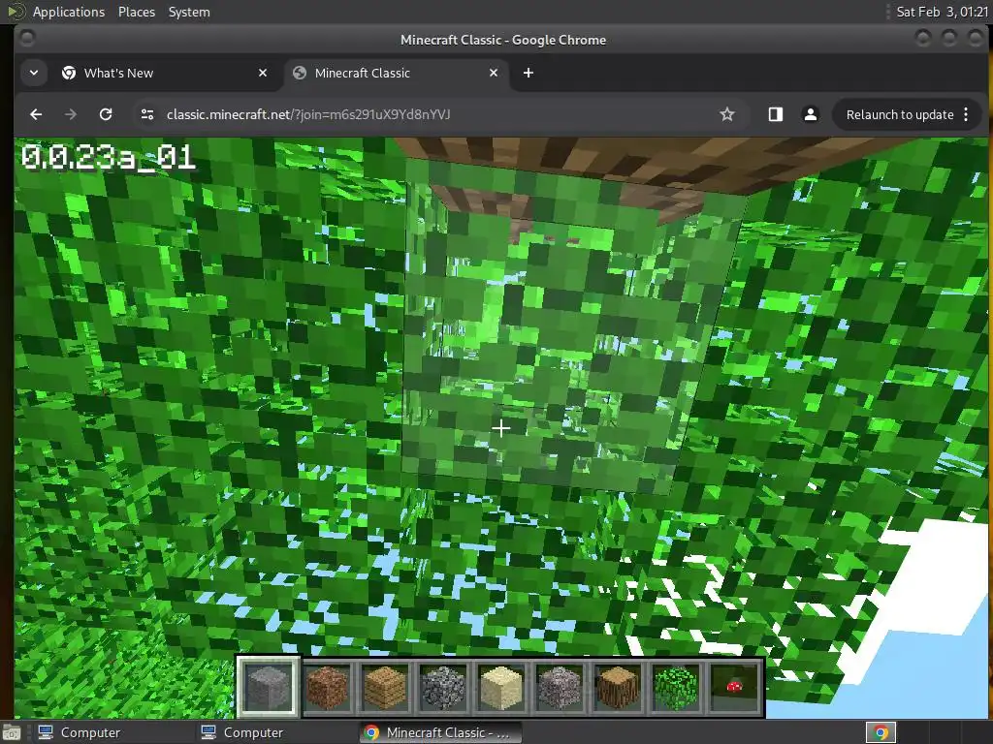Close the What's New tab
This screenshot has height=744, width=993.
[x=263, y=74]
